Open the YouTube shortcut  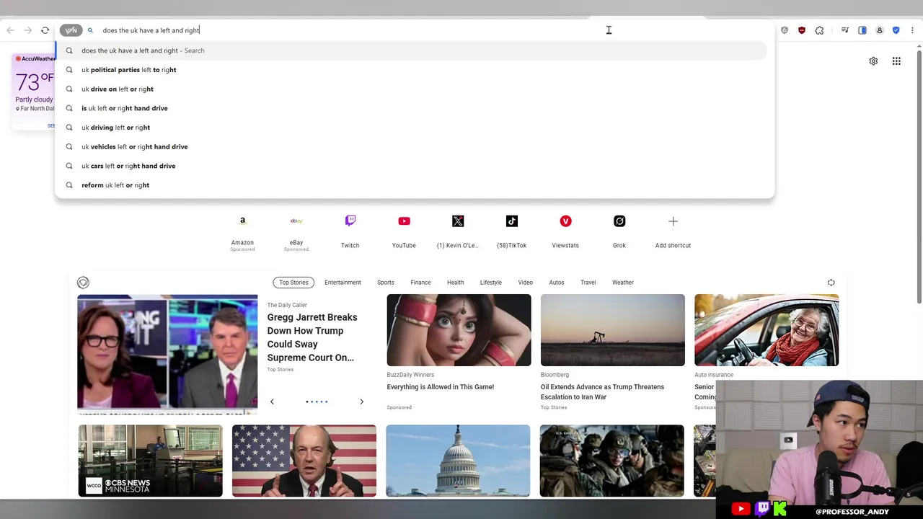404,231
